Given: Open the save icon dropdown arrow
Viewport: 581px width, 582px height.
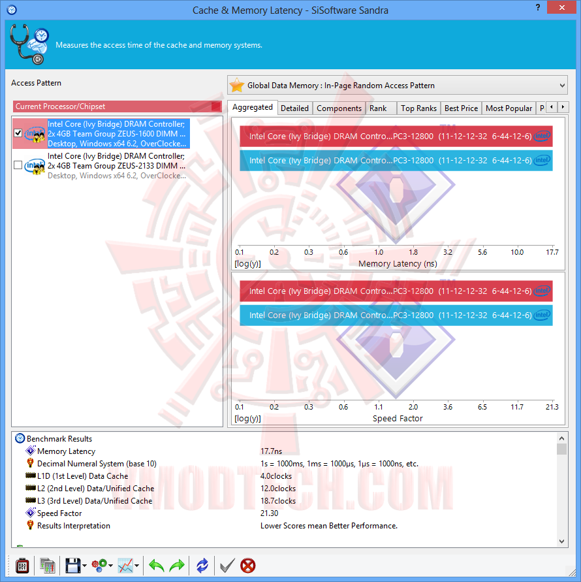Looking at the screenshot, I should pos(85,566).
